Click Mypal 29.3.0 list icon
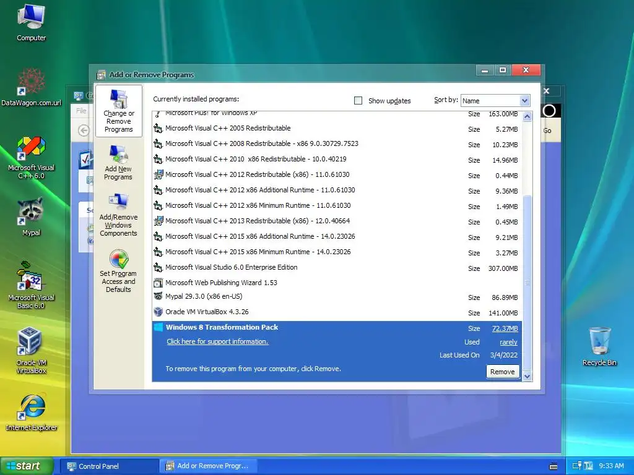 (x=158, y=296)
